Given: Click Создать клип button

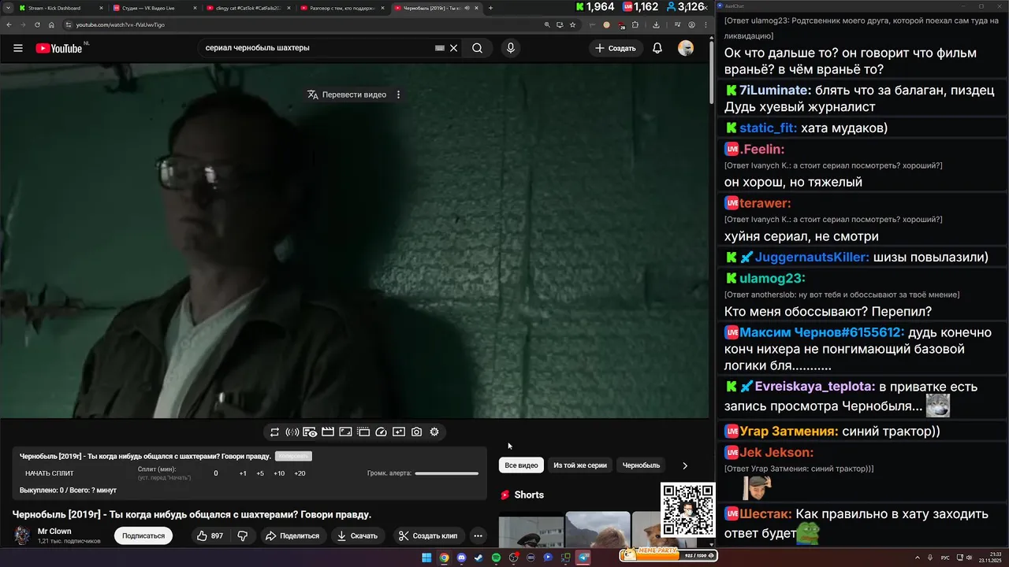Looking at the screenshot, I should 428,535.
